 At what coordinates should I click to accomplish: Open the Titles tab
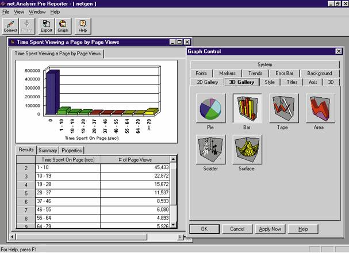[x=292, y=82]
